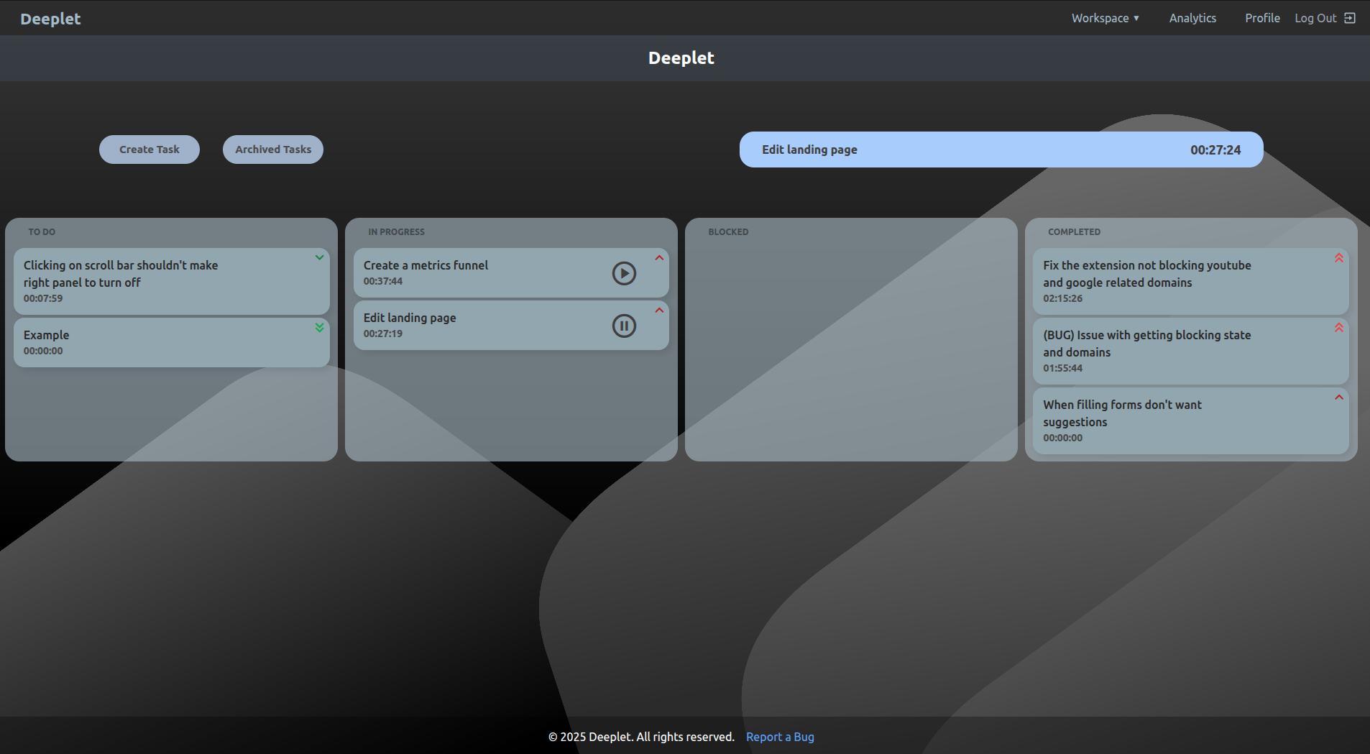
Task: Select the Example task card
Action: (144, 342)
